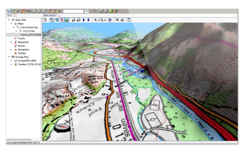The width and height of the screenshot is (245, 153).
Task: Click the open waypoints file icon
Action: pyautogui.click(x=51, y=11)
